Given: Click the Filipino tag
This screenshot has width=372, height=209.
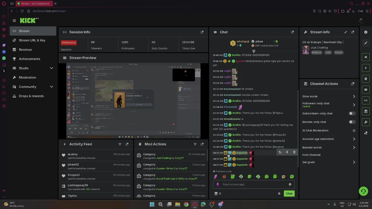Looking at the screenshot, I should pyautogui.click(x=316, y=53).
